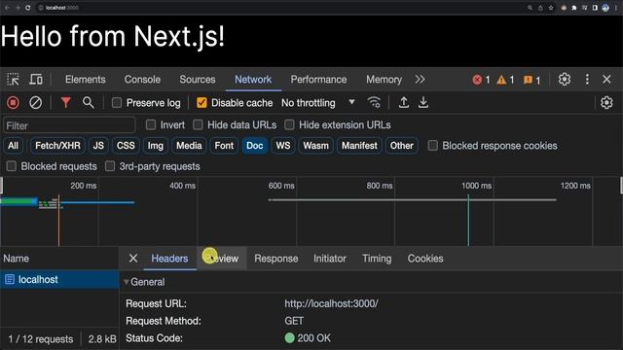Open the Initiator tab
Screen dimensions: 623x350
pos(330,259)
